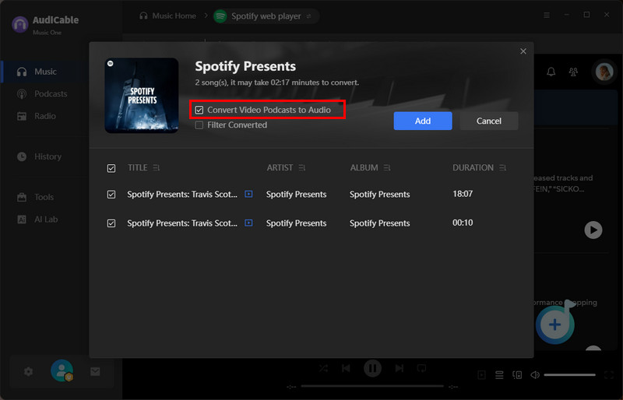Open the mail feedback icon

click(95, 371)
